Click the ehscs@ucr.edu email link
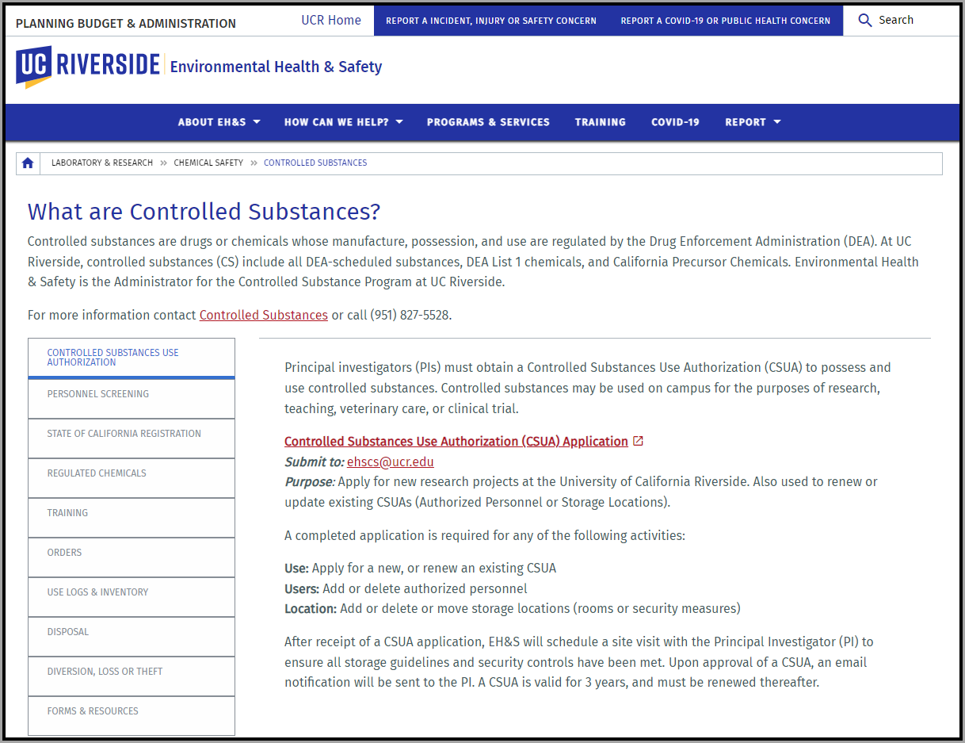Viewport: 965px width, 743px height. click(x=390, y=462)
